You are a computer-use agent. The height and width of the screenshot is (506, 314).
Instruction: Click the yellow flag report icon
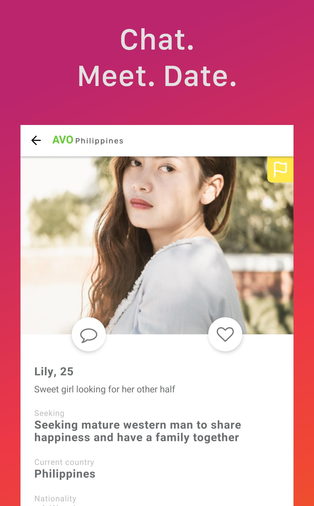[280, 169]
